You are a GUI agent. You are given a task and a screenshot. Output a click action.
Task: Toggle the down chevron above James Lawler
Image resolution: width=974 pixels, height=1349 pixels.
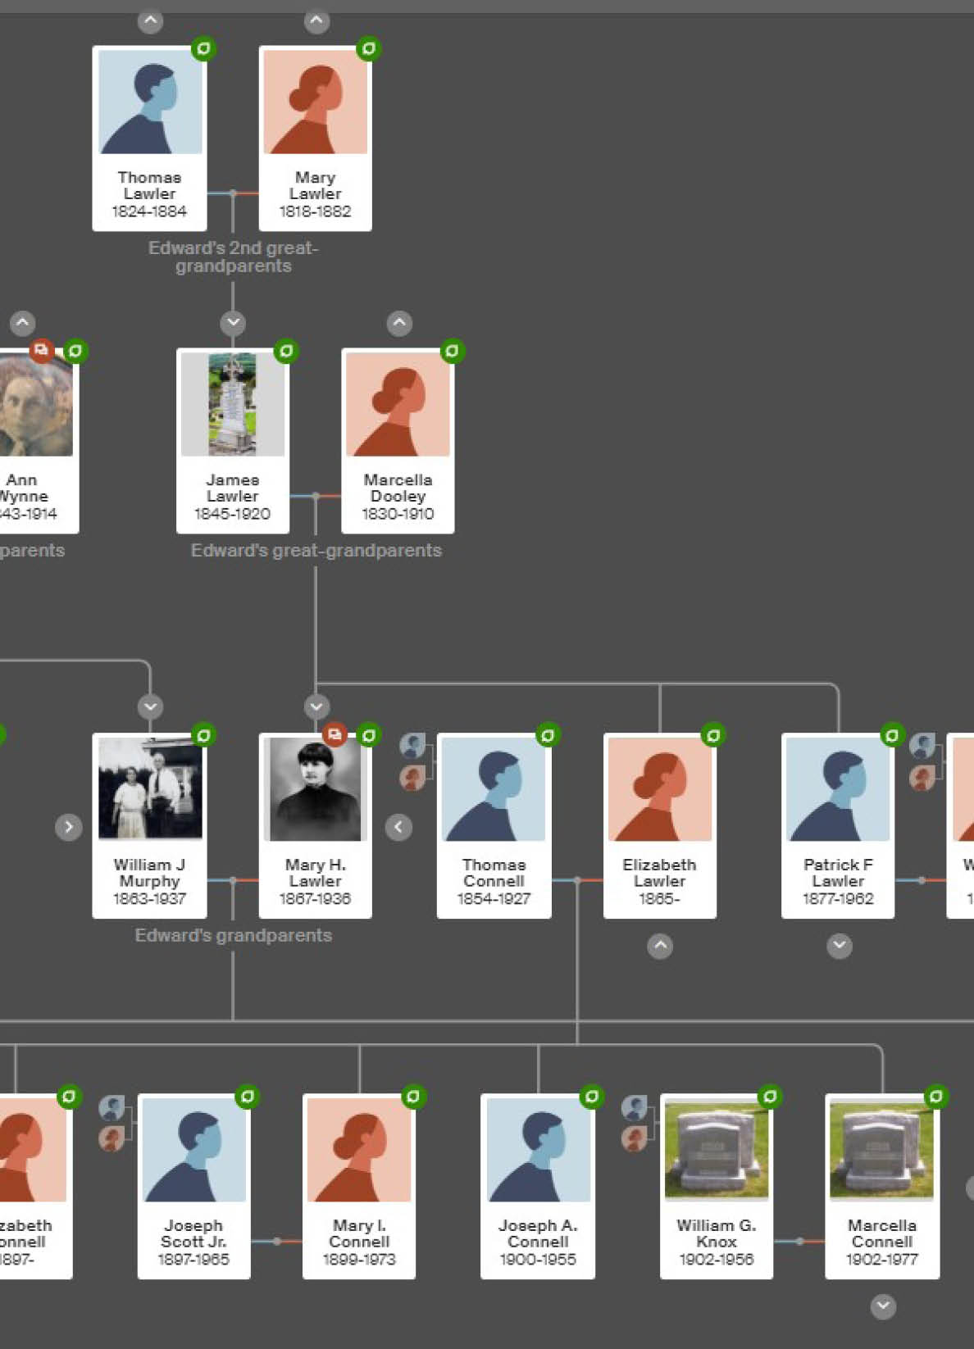[233, 323]
